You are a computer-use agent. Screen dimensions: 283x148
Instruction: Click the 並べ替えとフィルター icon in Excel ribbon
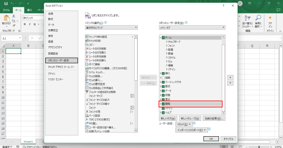(x=247, y=18)
